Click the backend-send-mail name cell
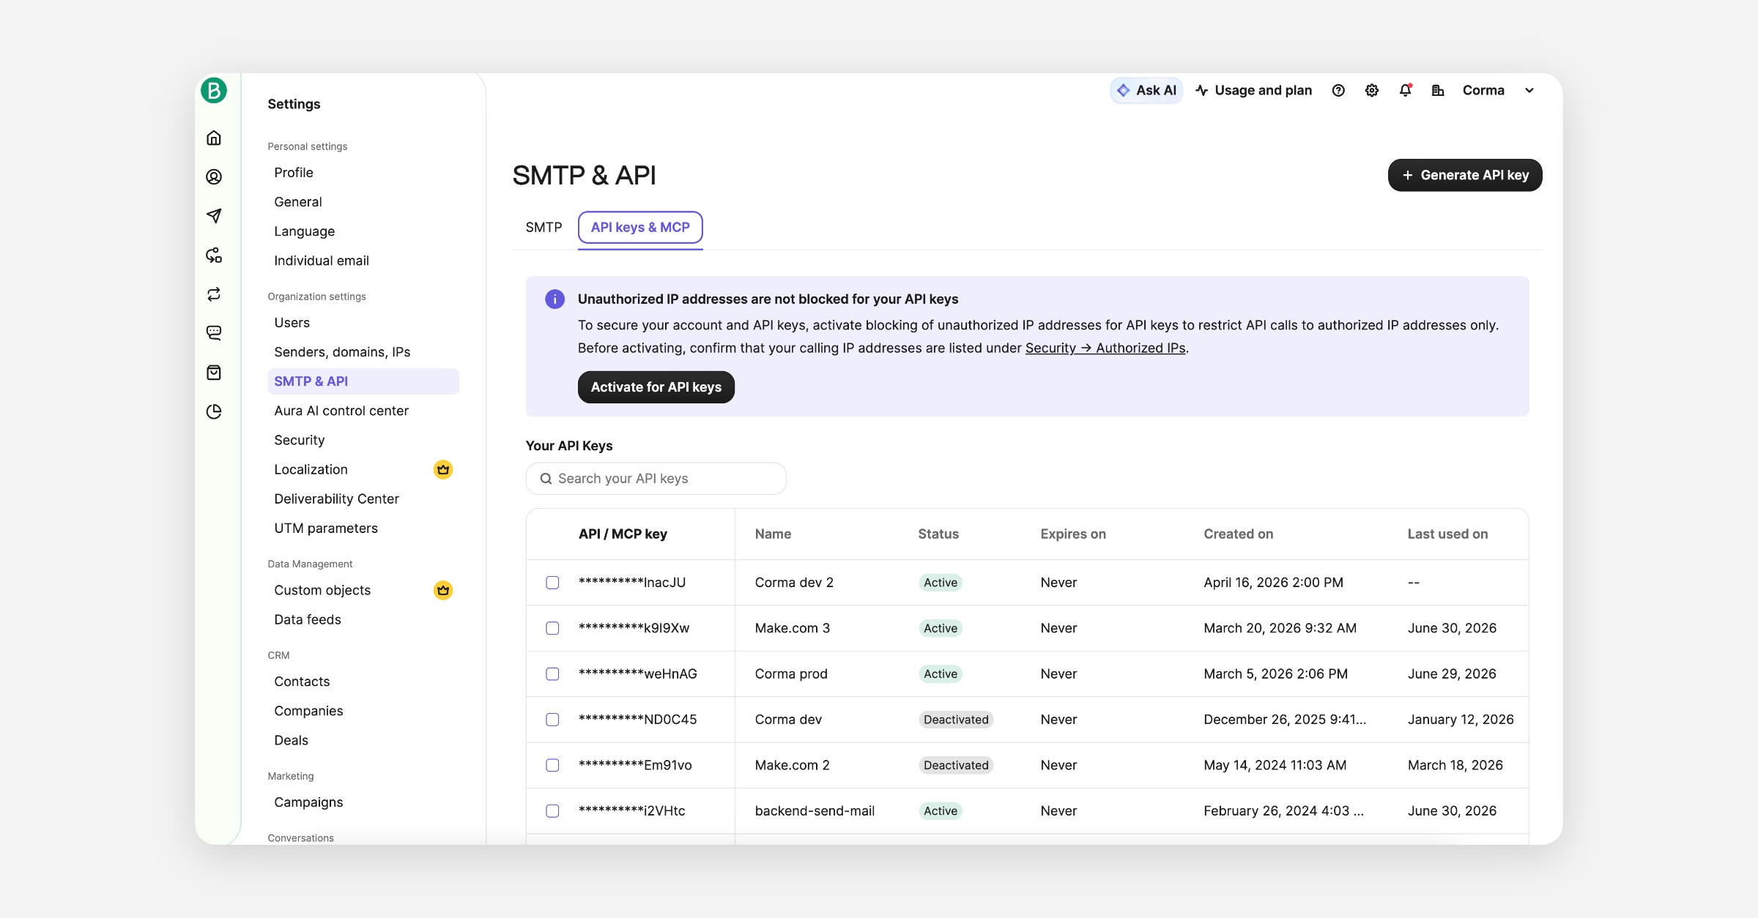The width and height of the screenshot is (1758, 918). point(815,811)
